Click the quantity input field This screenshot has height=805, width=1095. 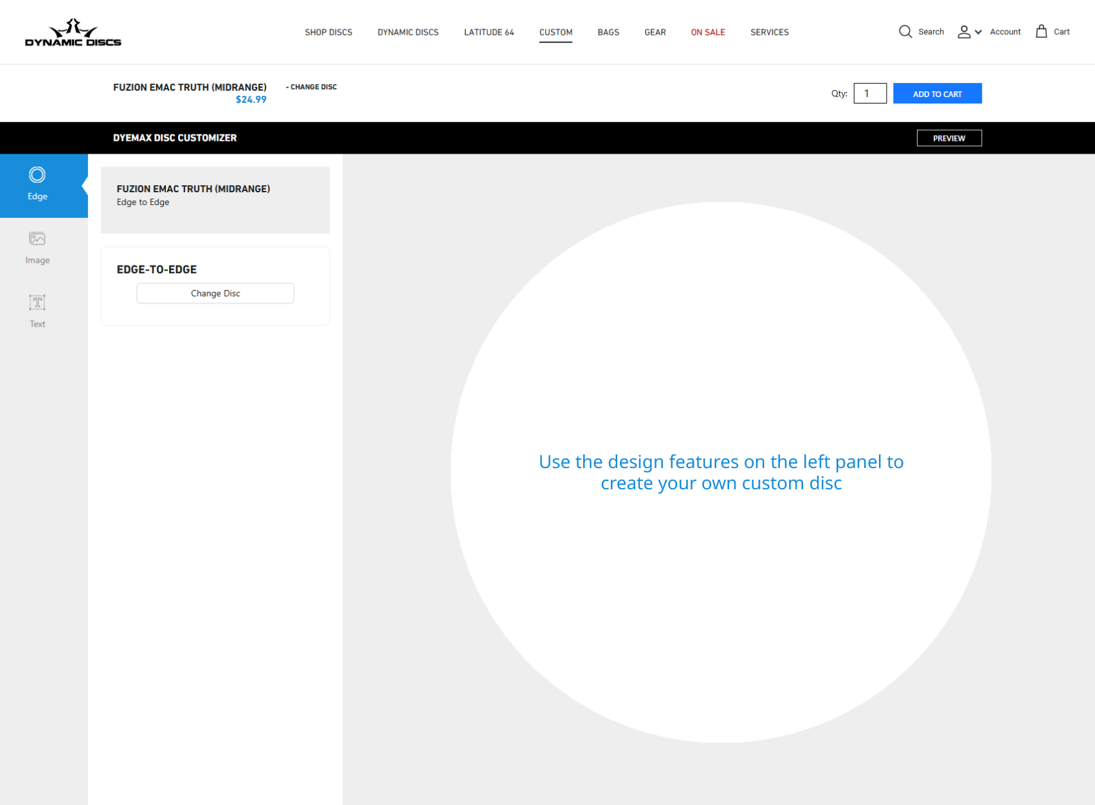870,93
